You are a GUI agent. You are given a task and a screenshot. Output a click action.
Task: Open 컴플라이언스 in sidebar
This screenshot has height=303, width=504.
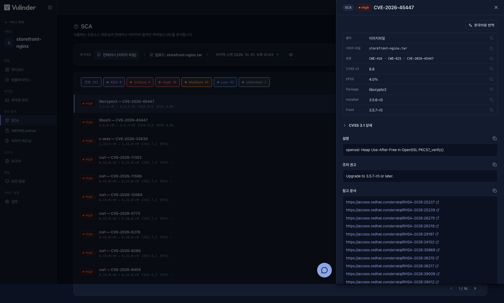(x=28, y=80)
